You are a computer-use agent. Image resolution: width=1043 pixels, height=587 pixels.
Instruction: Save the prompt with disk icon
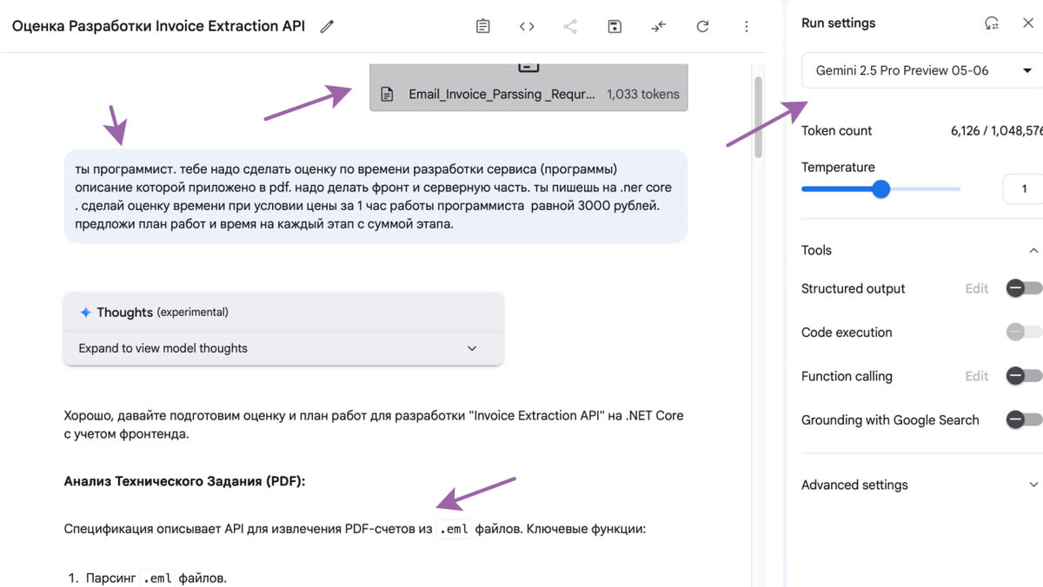615,27
